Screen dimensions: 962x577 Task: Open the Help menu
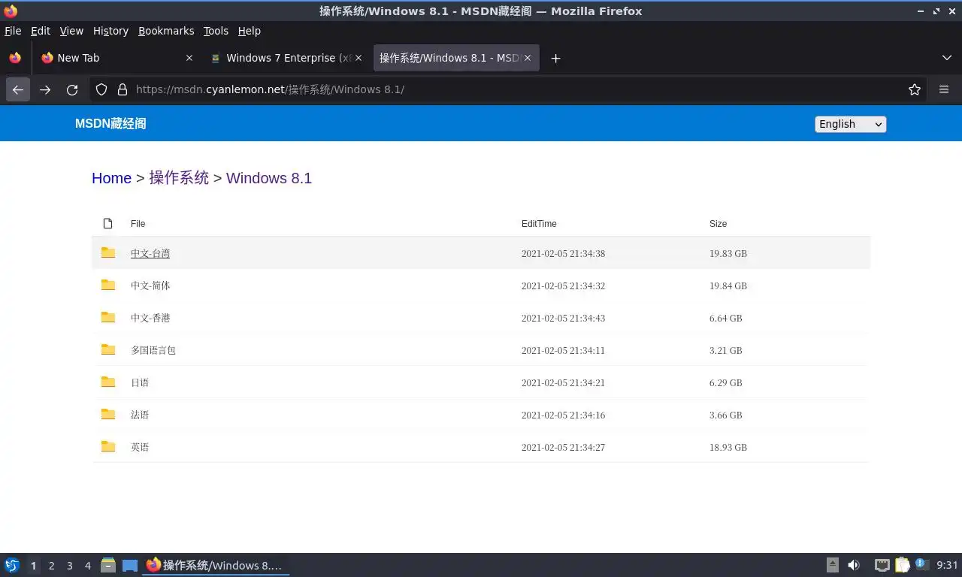(250, 31)
